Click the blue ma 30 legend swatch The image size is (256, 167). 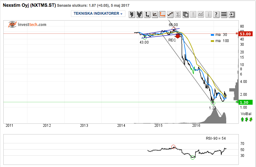click(212, 35)
